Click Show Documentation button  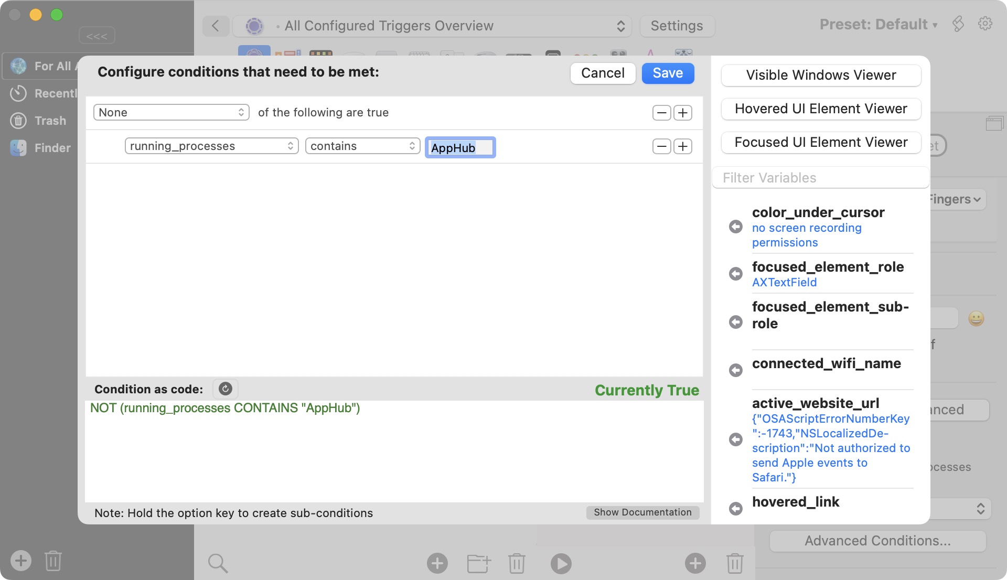(642, 512)
